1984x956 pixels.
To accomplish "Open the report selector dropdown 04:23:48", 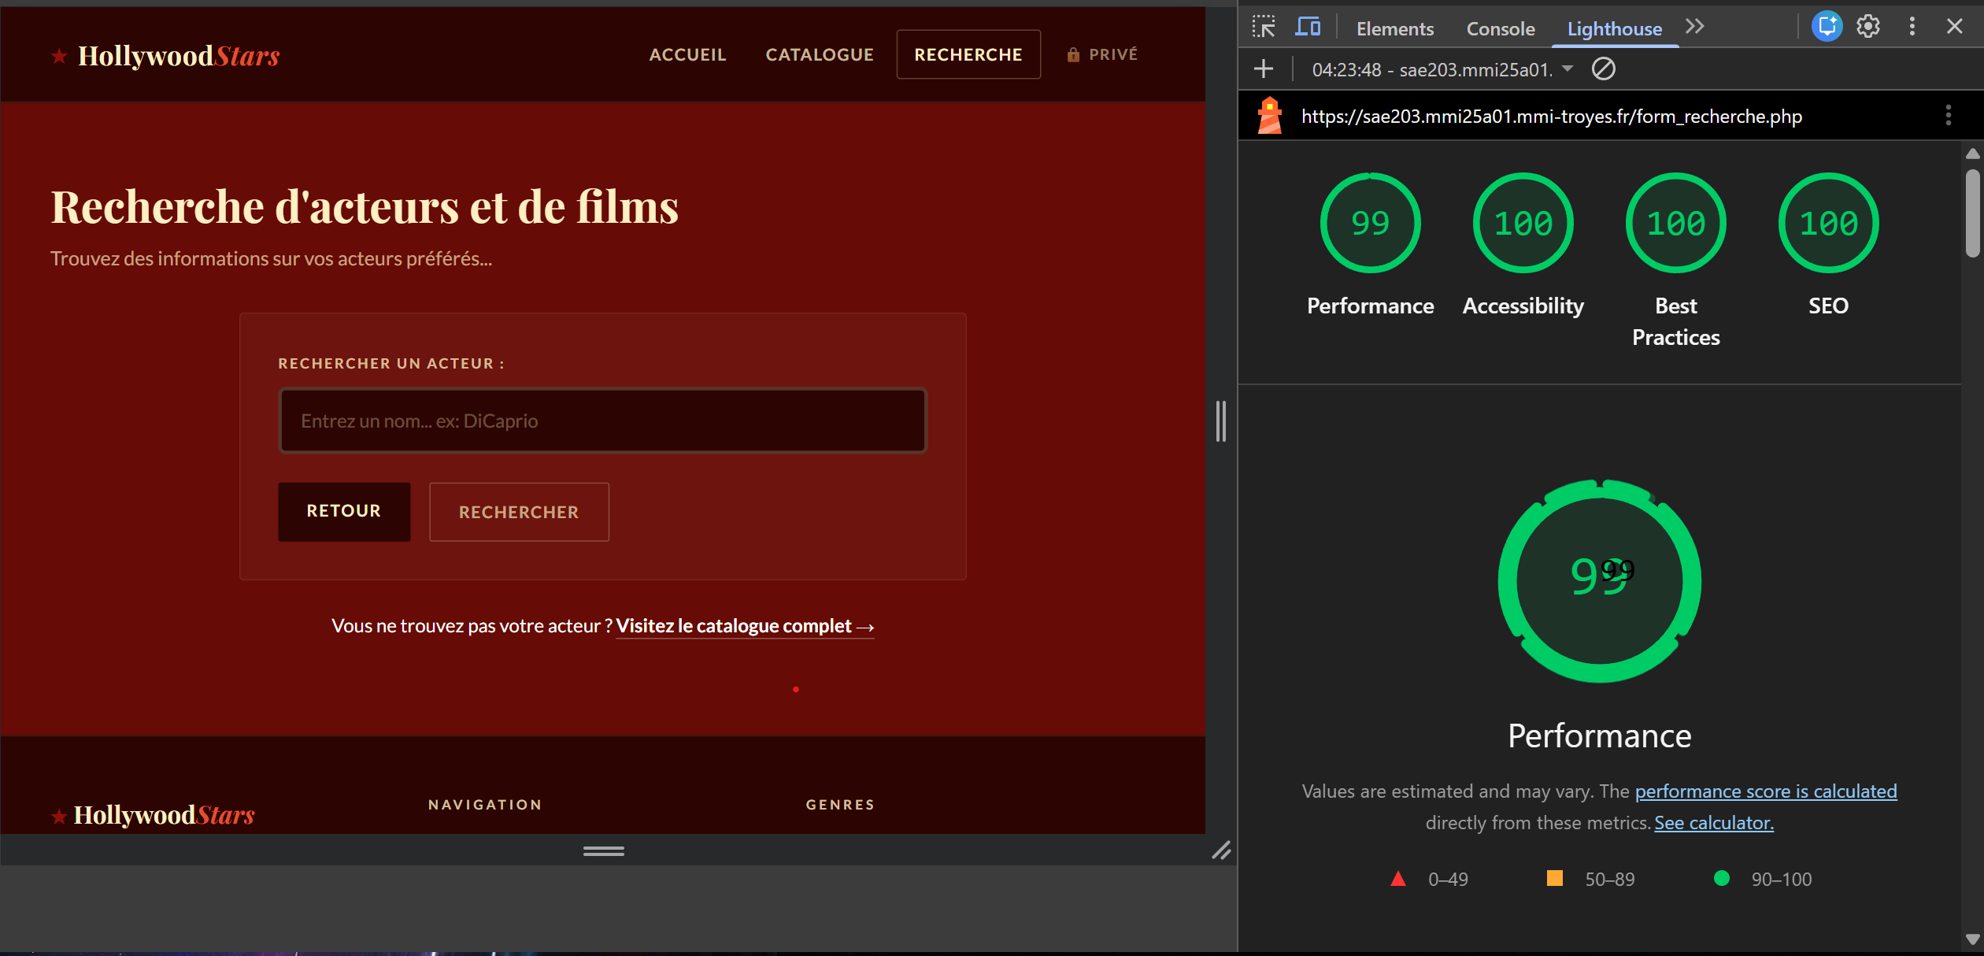I will (1442, 70).
